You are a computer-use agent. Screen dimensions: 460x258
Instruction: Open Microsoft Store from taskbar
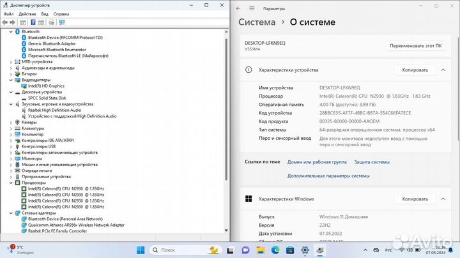(290, 250)
